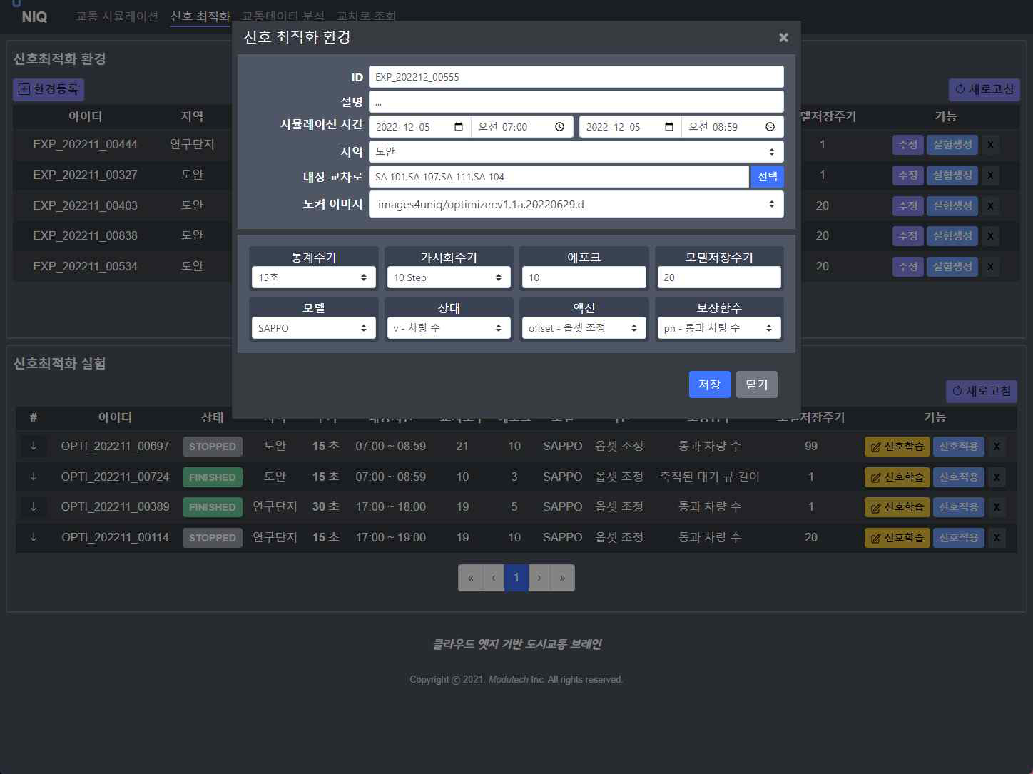
Task: Open the 액션 dropdown showing offset
Action: pyautogui.click(x=584, y=328)
